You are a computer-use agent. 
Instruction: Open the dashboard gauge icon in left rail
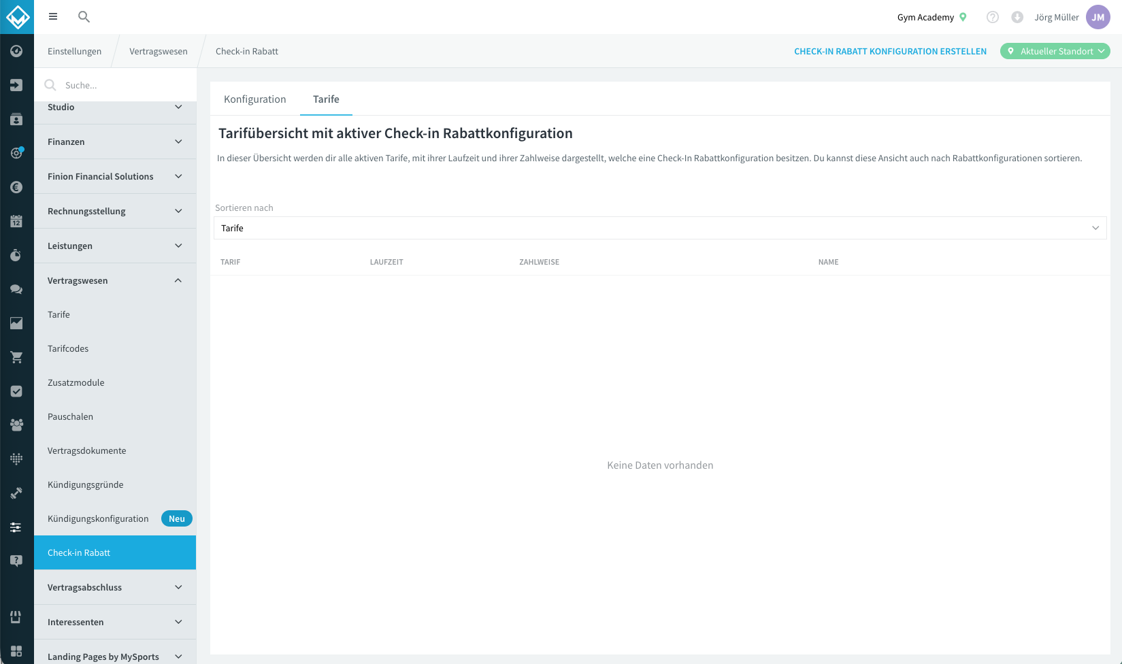click(16, 51)
